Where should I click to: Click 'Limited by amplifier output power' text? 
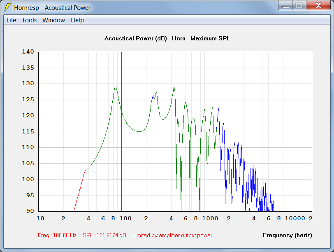point(172,236)
